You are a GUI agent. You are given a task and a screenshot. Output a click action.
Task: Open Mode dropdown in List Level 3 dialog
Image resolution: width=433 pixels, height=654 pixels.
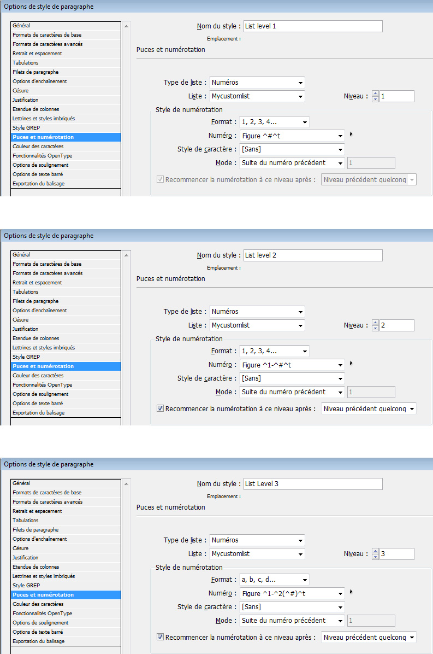pos(292,621)
